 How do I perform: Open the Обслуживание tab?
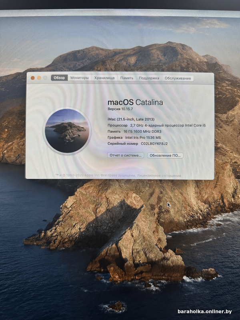(178, 78)
